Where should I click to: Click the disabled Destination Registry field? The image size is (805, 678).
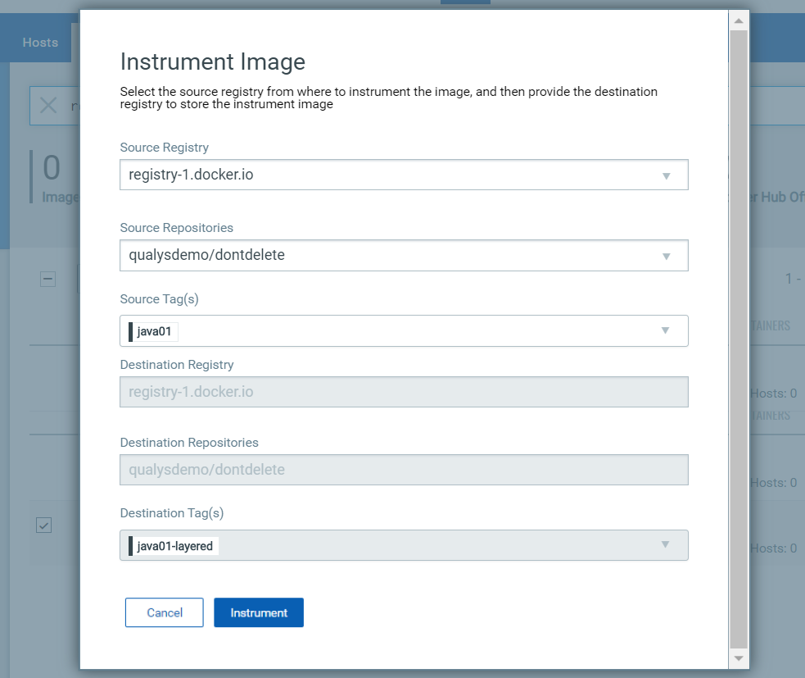404,392
